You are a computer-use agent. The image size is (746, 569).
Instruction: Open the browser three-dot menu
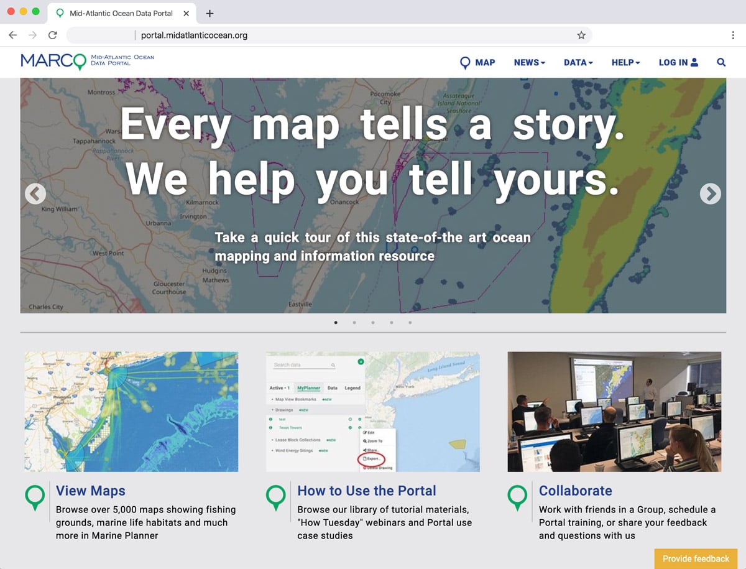733,35
